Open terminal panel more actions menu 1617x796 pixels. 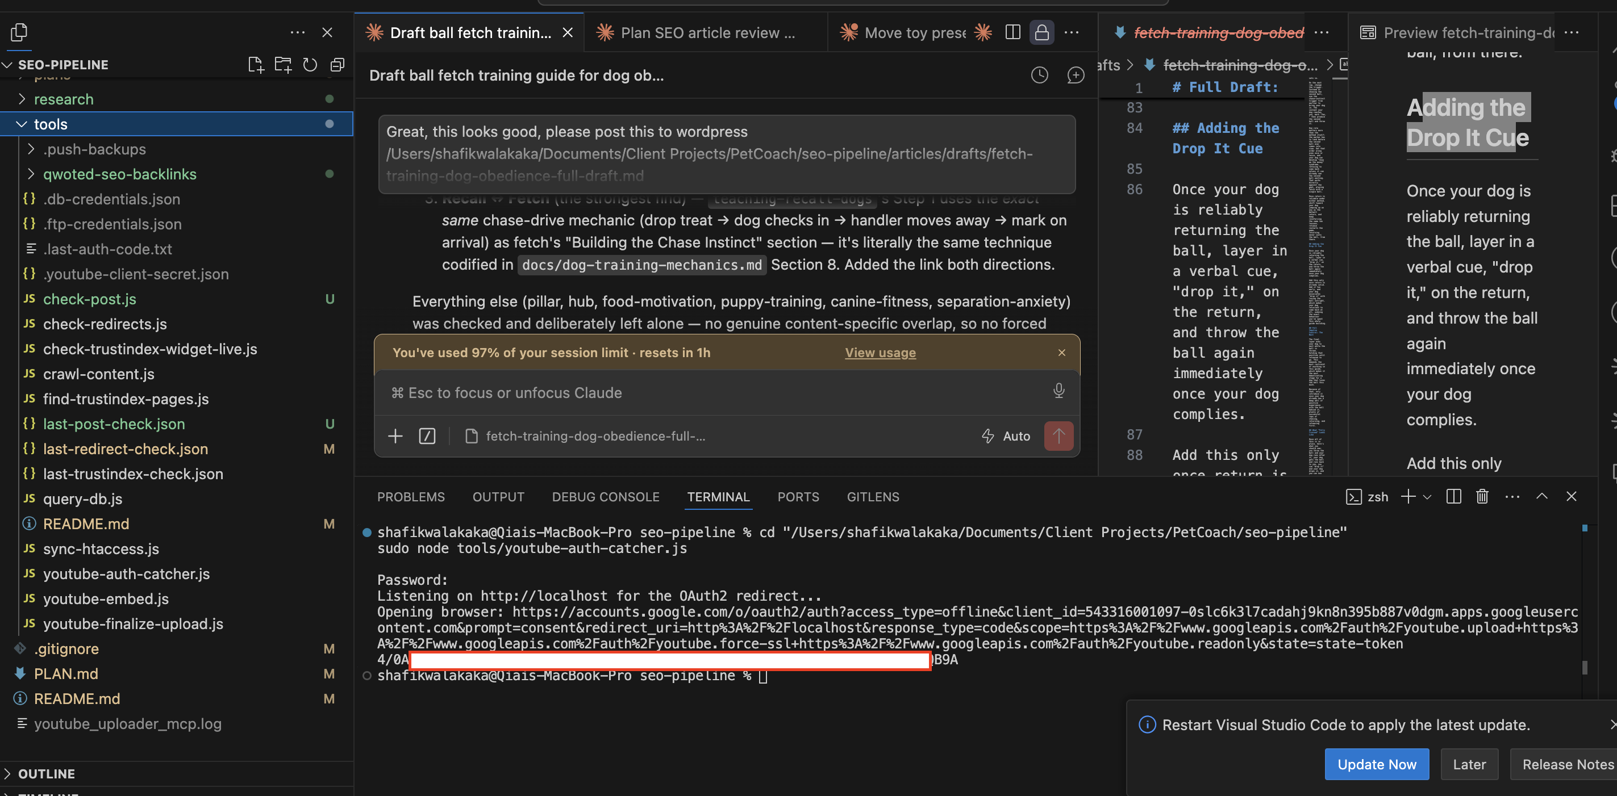pos(1512,496)
